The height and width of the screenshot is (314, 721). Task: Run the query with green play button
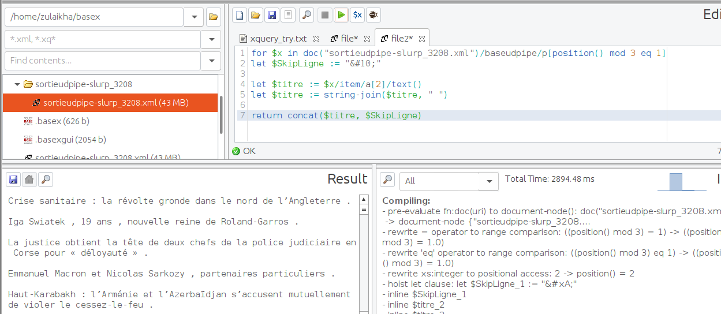pyautogui.click(x=341, y=15)
